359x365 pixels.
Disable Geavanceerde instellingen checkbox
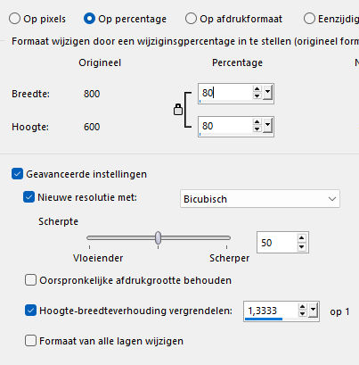[17, 174]
